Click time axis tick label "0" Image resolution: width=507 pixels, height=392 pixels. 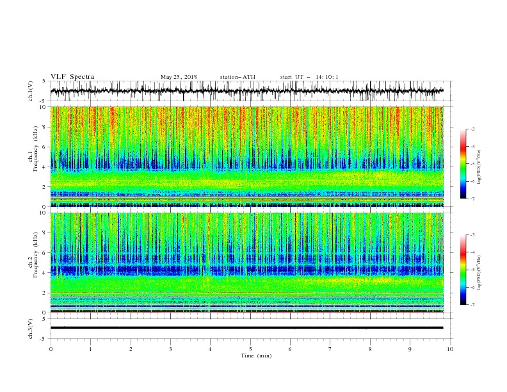click(x=51, y=349)
